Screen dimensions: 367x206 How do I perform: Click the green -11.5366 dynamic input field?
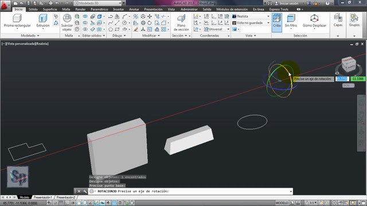click(x=358, y=79)
